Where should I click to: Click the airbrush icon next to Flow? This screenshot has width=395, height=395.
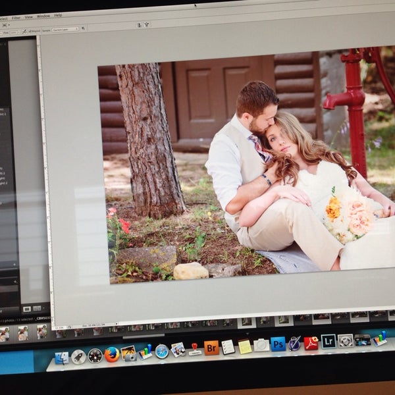(24, 32)
